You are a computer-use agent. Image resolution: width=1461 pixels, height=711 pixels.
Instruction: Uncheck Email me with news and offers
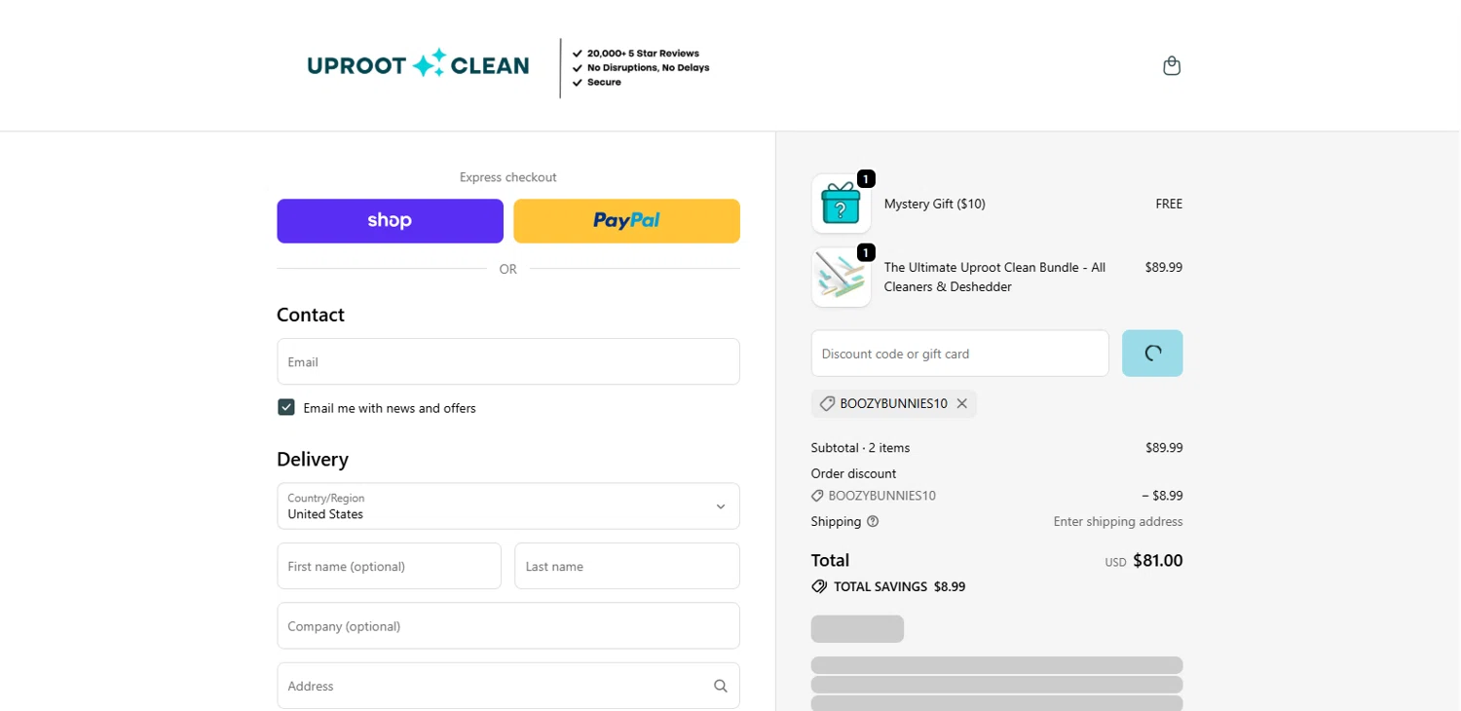(286, 407)
